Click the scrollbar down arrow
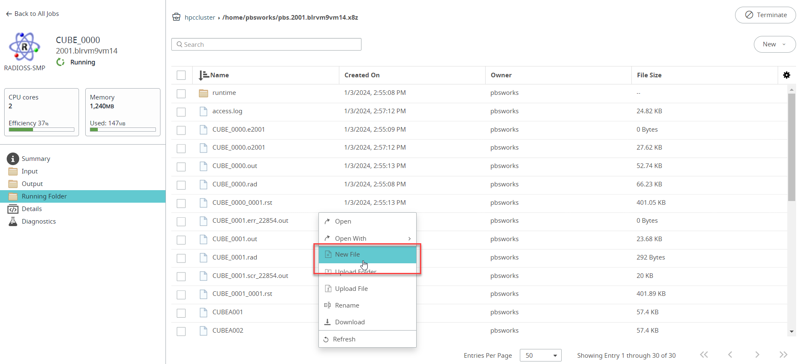The image size is (799, 364). (791, 332)
